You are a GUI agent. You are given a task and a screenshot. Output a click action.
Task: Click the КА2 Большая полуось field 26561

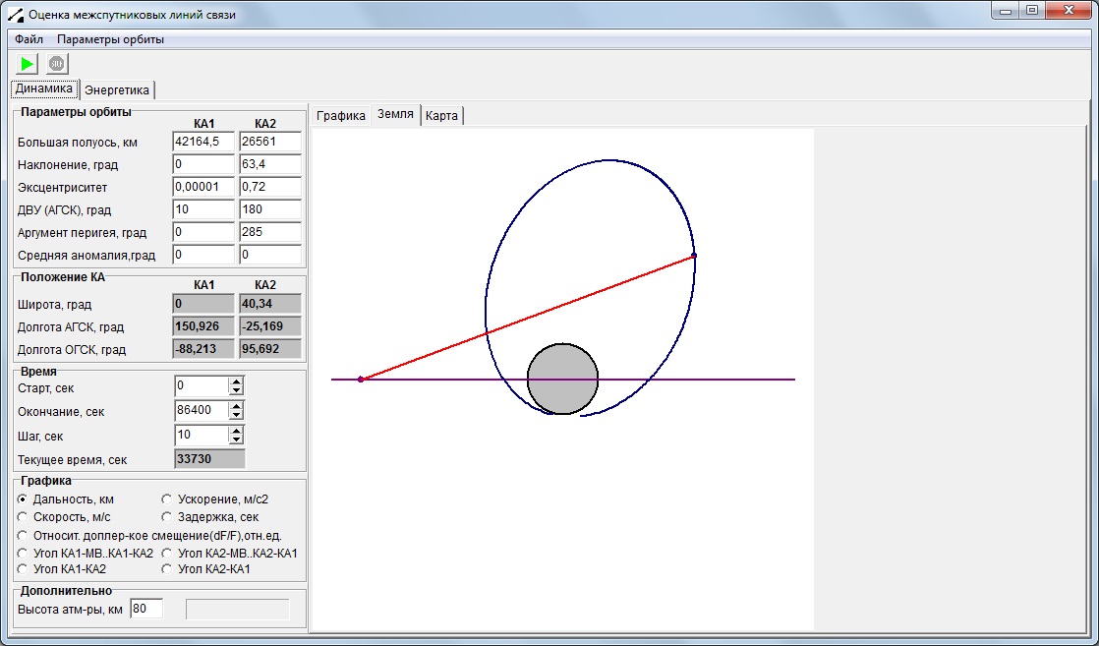pyautogui.click(x=270, y=142)
